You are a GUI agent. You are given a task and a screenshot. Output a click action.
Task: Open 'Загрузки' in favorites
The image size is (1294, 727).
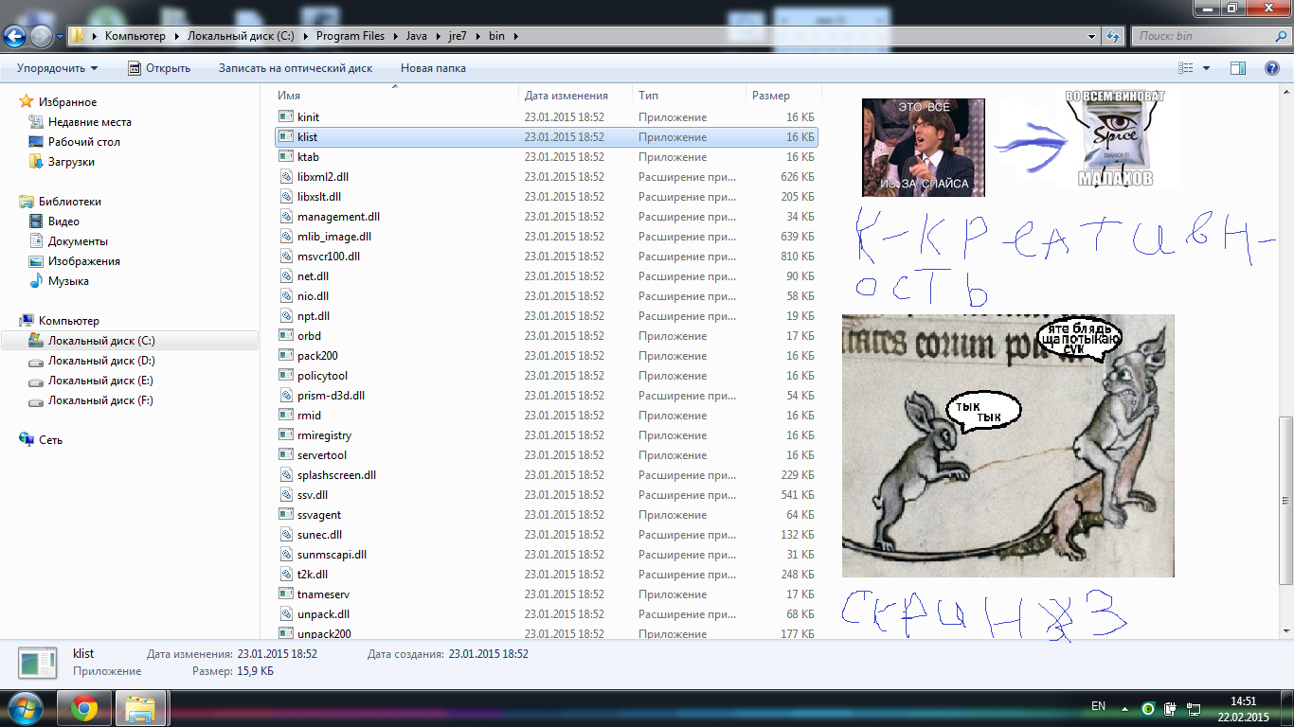click(71, 162)
